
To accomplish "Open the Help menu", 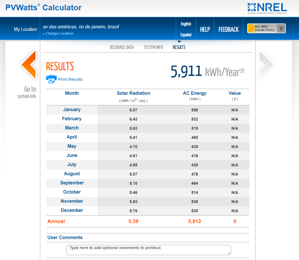I will click(x=205, y=29).
